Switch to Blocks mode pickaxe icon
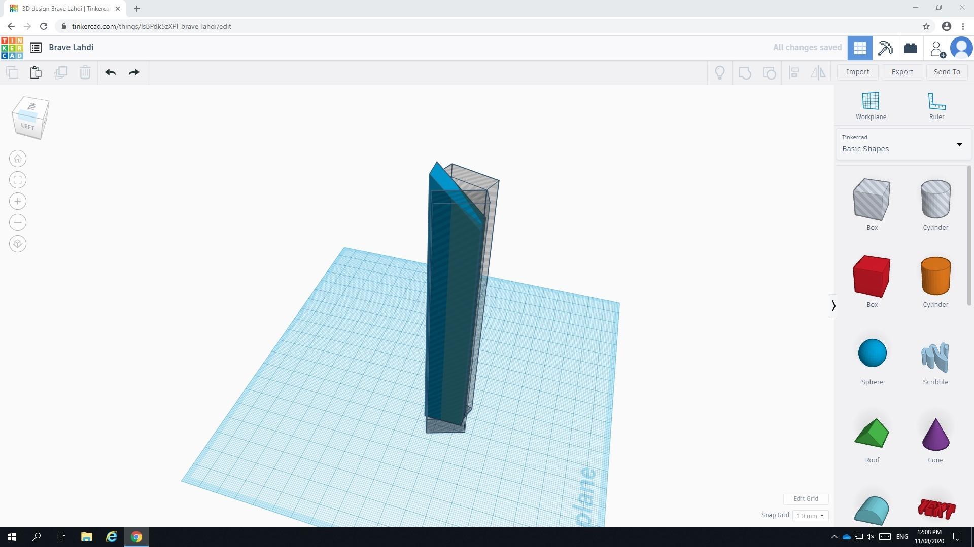Viewport: 974px width, 547px height. point(885,48)
